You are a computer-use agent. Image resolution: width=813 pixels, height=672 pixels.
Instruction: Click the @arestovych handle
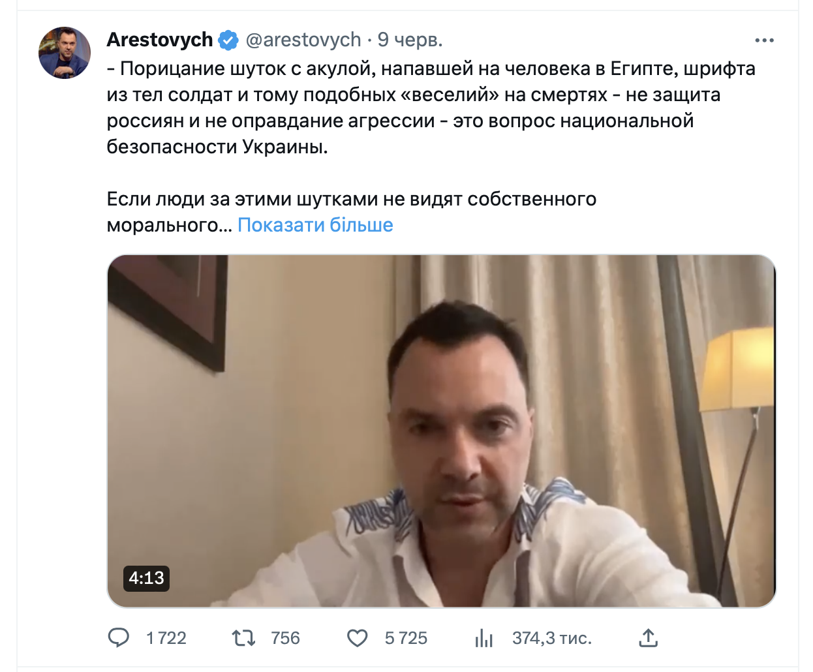click(x=303, y=40)
